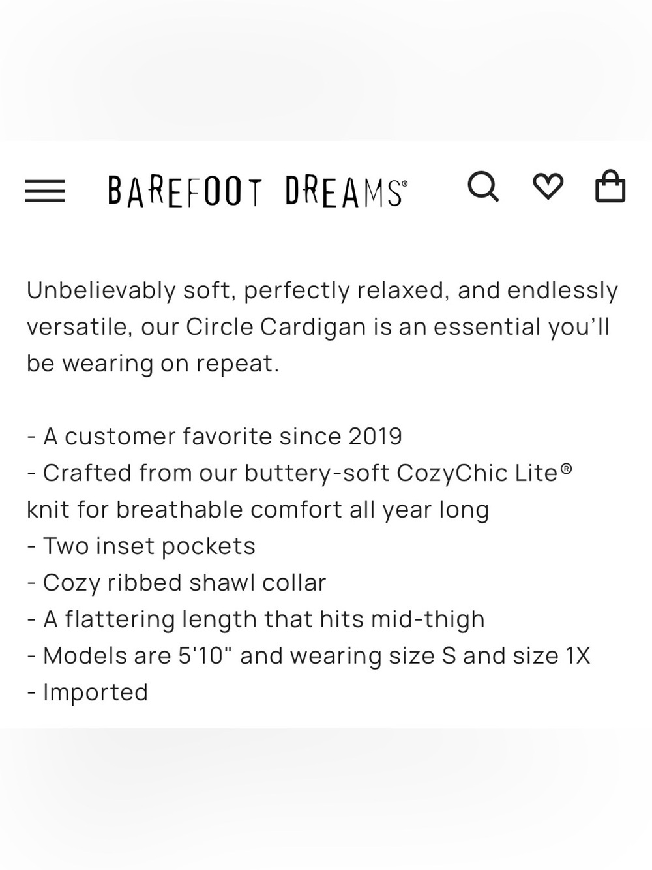Click the DREAMS word in the logo
The image size is (652, 870).
(346, 192)
